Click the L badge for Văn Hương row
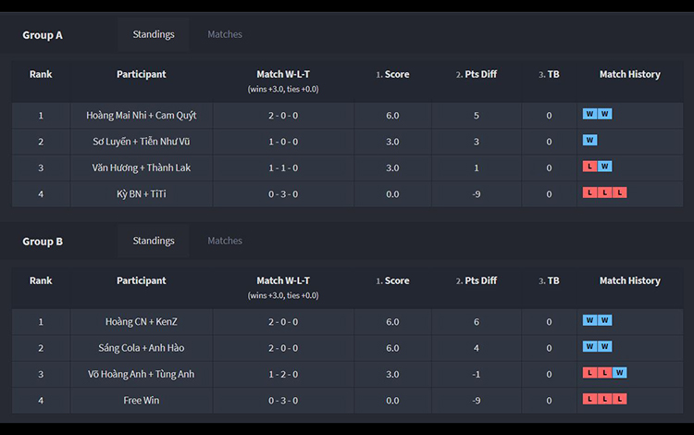 click(589, 167)
